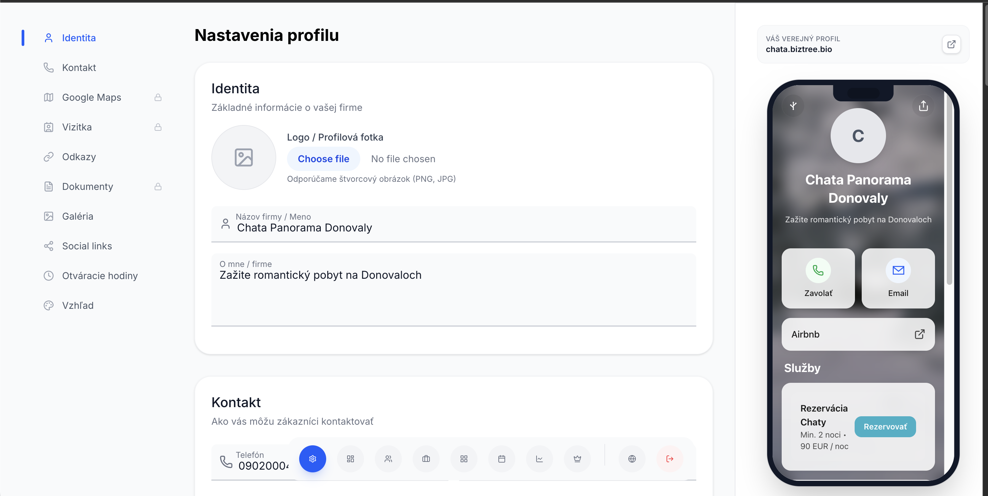Go to Kontakt section in sidebar

click(79, 68)
